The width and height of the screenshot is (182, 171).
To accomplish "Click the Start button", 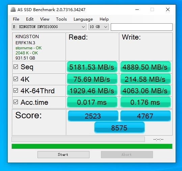I will [63, 155].
